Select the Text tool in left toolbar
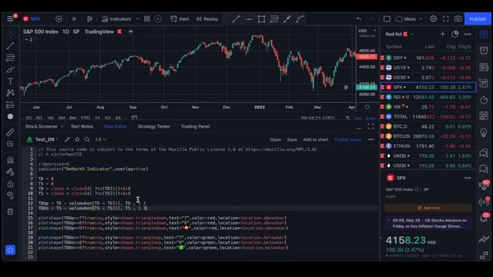493x277 pixels. pyautogui.click(x=10, y=81)
